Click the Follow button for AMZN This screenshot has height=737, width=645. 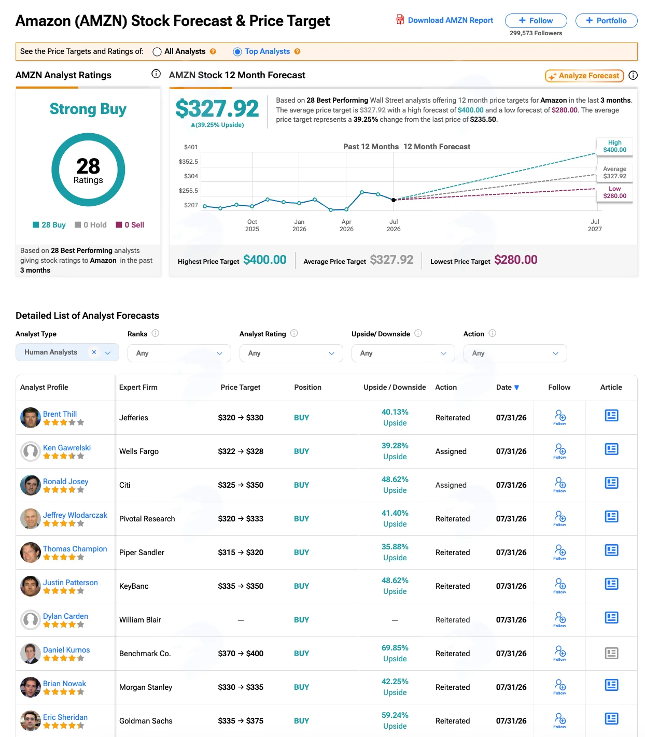pos(536,21)
